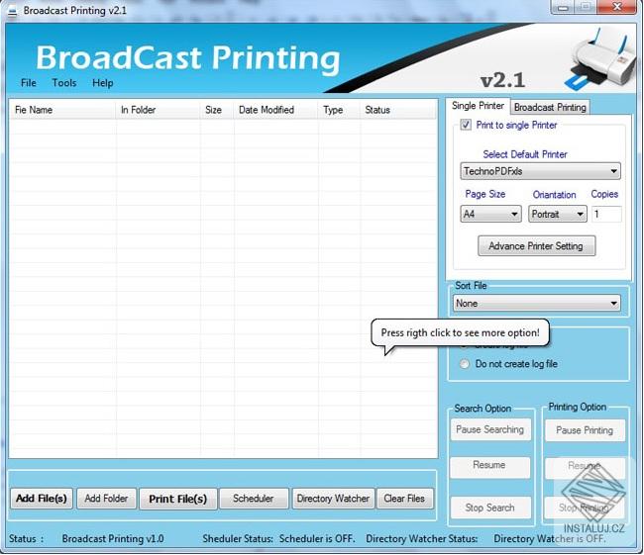The width and height of the screenshot is (644, 555).
Task: Click the Clear Files button
Action: [404, 499]
